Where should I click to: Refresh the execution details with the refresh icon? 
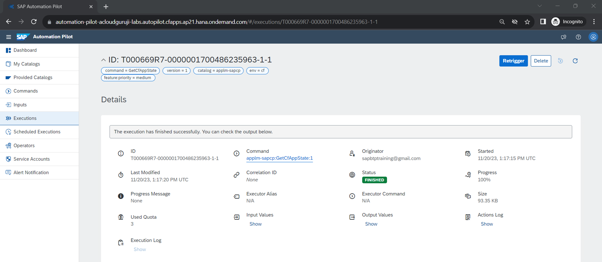point(575,61)
